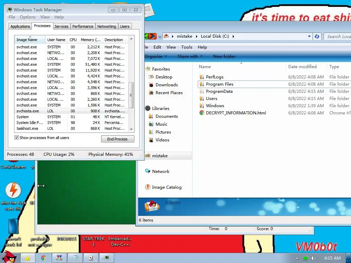Open Recent Places in Explorer sidebar
The height and width of the screenshot is (263, 351).
point(169,92)
